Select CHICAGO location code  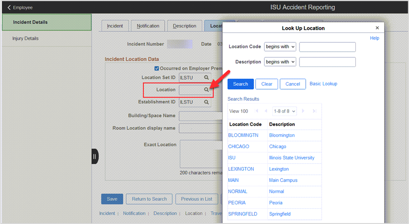[x=239, y=146]
